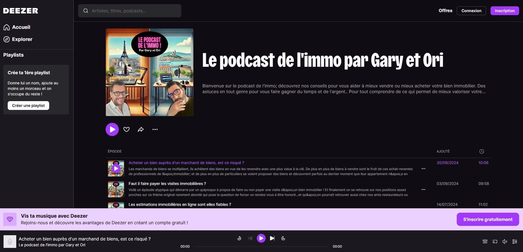Share the podcast with the arrow icon
This screenshot has height=252, width=523.
pyautogui.click(x=141, y=129)
